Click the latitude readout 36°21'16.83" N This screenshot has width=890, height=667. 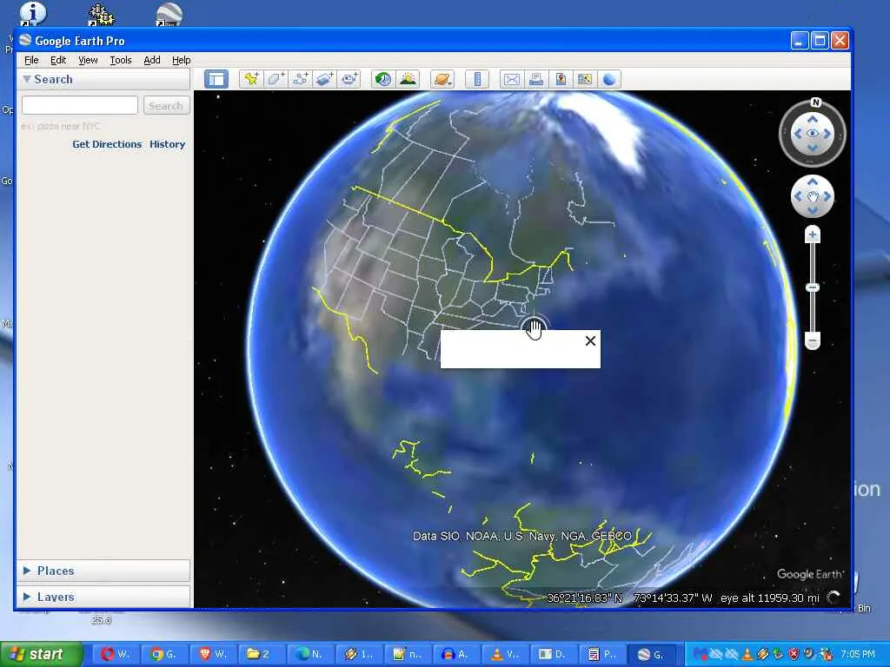coord(585,598)
